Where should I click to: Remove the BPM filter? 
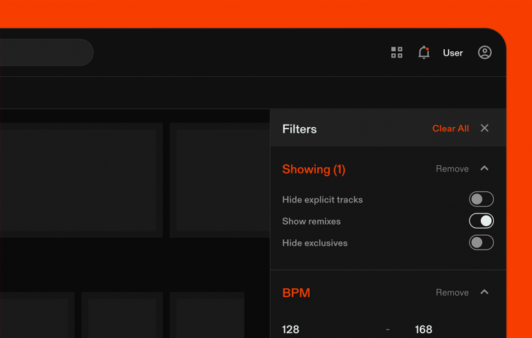pos(452,292)
